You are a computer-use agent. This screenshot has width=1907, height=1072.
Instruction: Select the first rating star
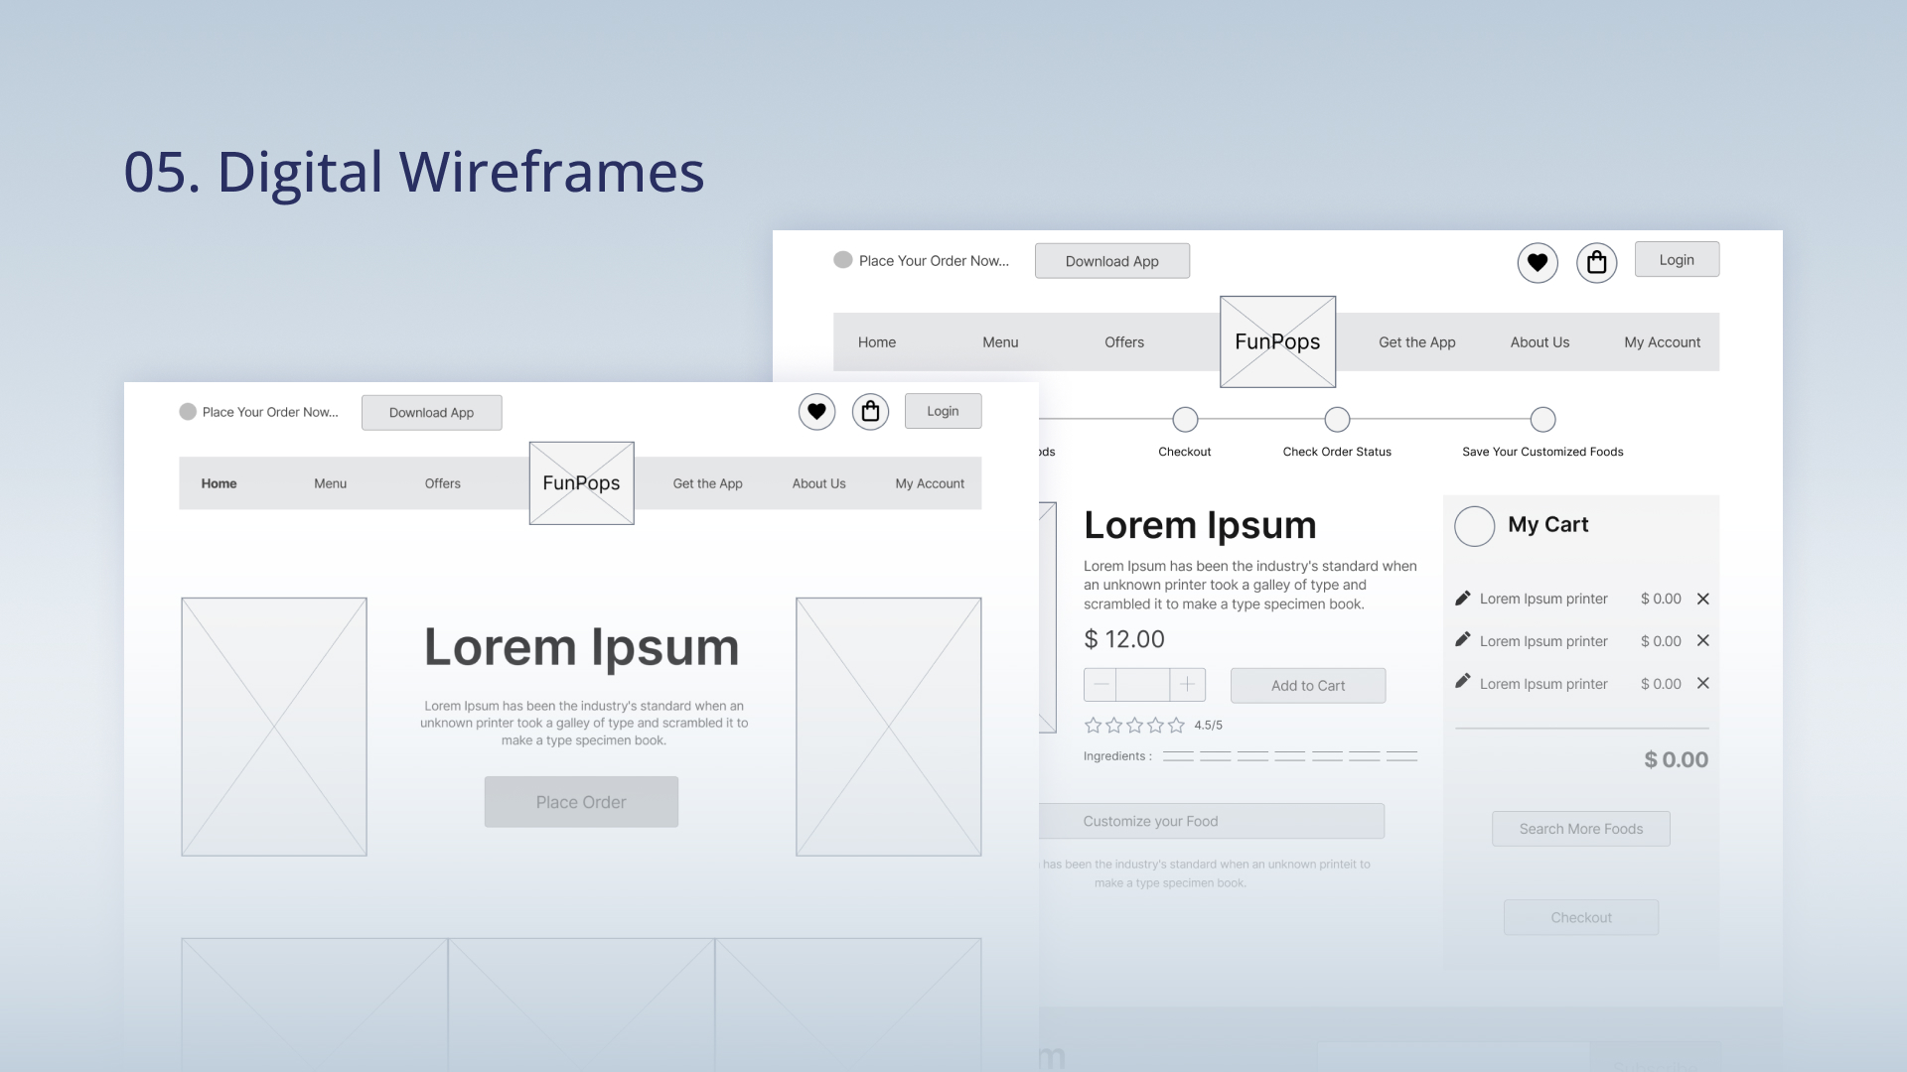1094,726
